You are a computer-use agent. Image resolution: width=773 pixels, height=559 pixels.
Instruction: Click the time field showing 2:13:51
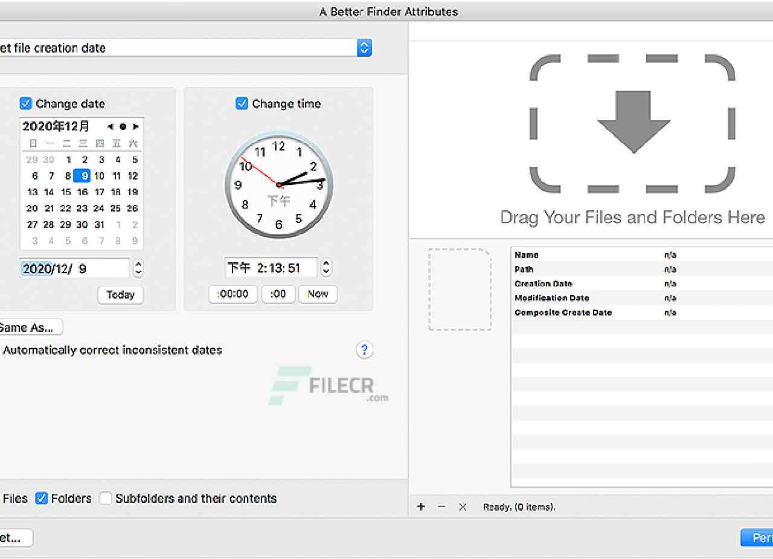[271, 268]
